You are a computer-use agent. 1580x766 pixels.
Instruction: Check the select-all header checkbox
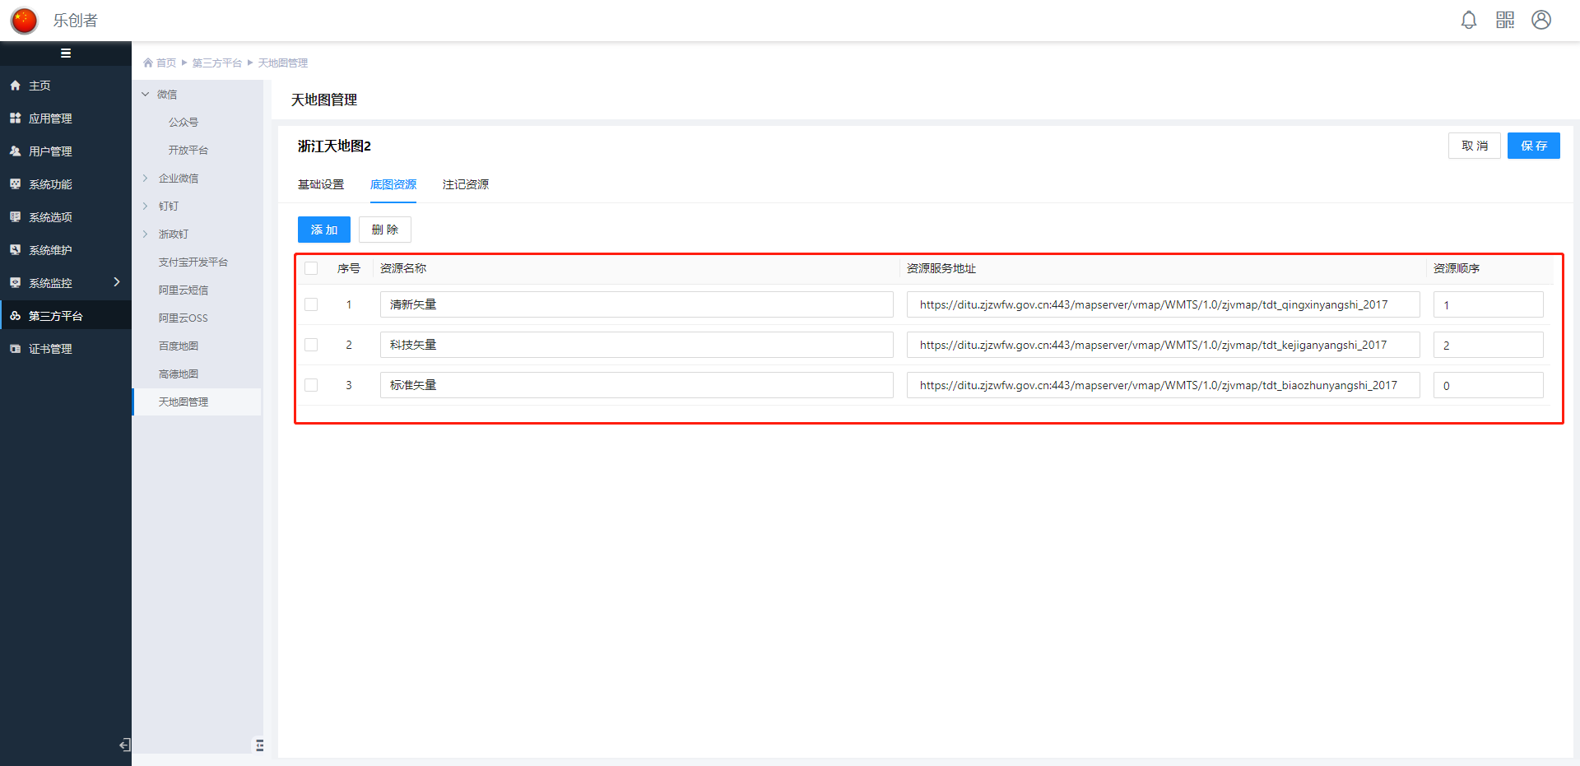point(311,268)
